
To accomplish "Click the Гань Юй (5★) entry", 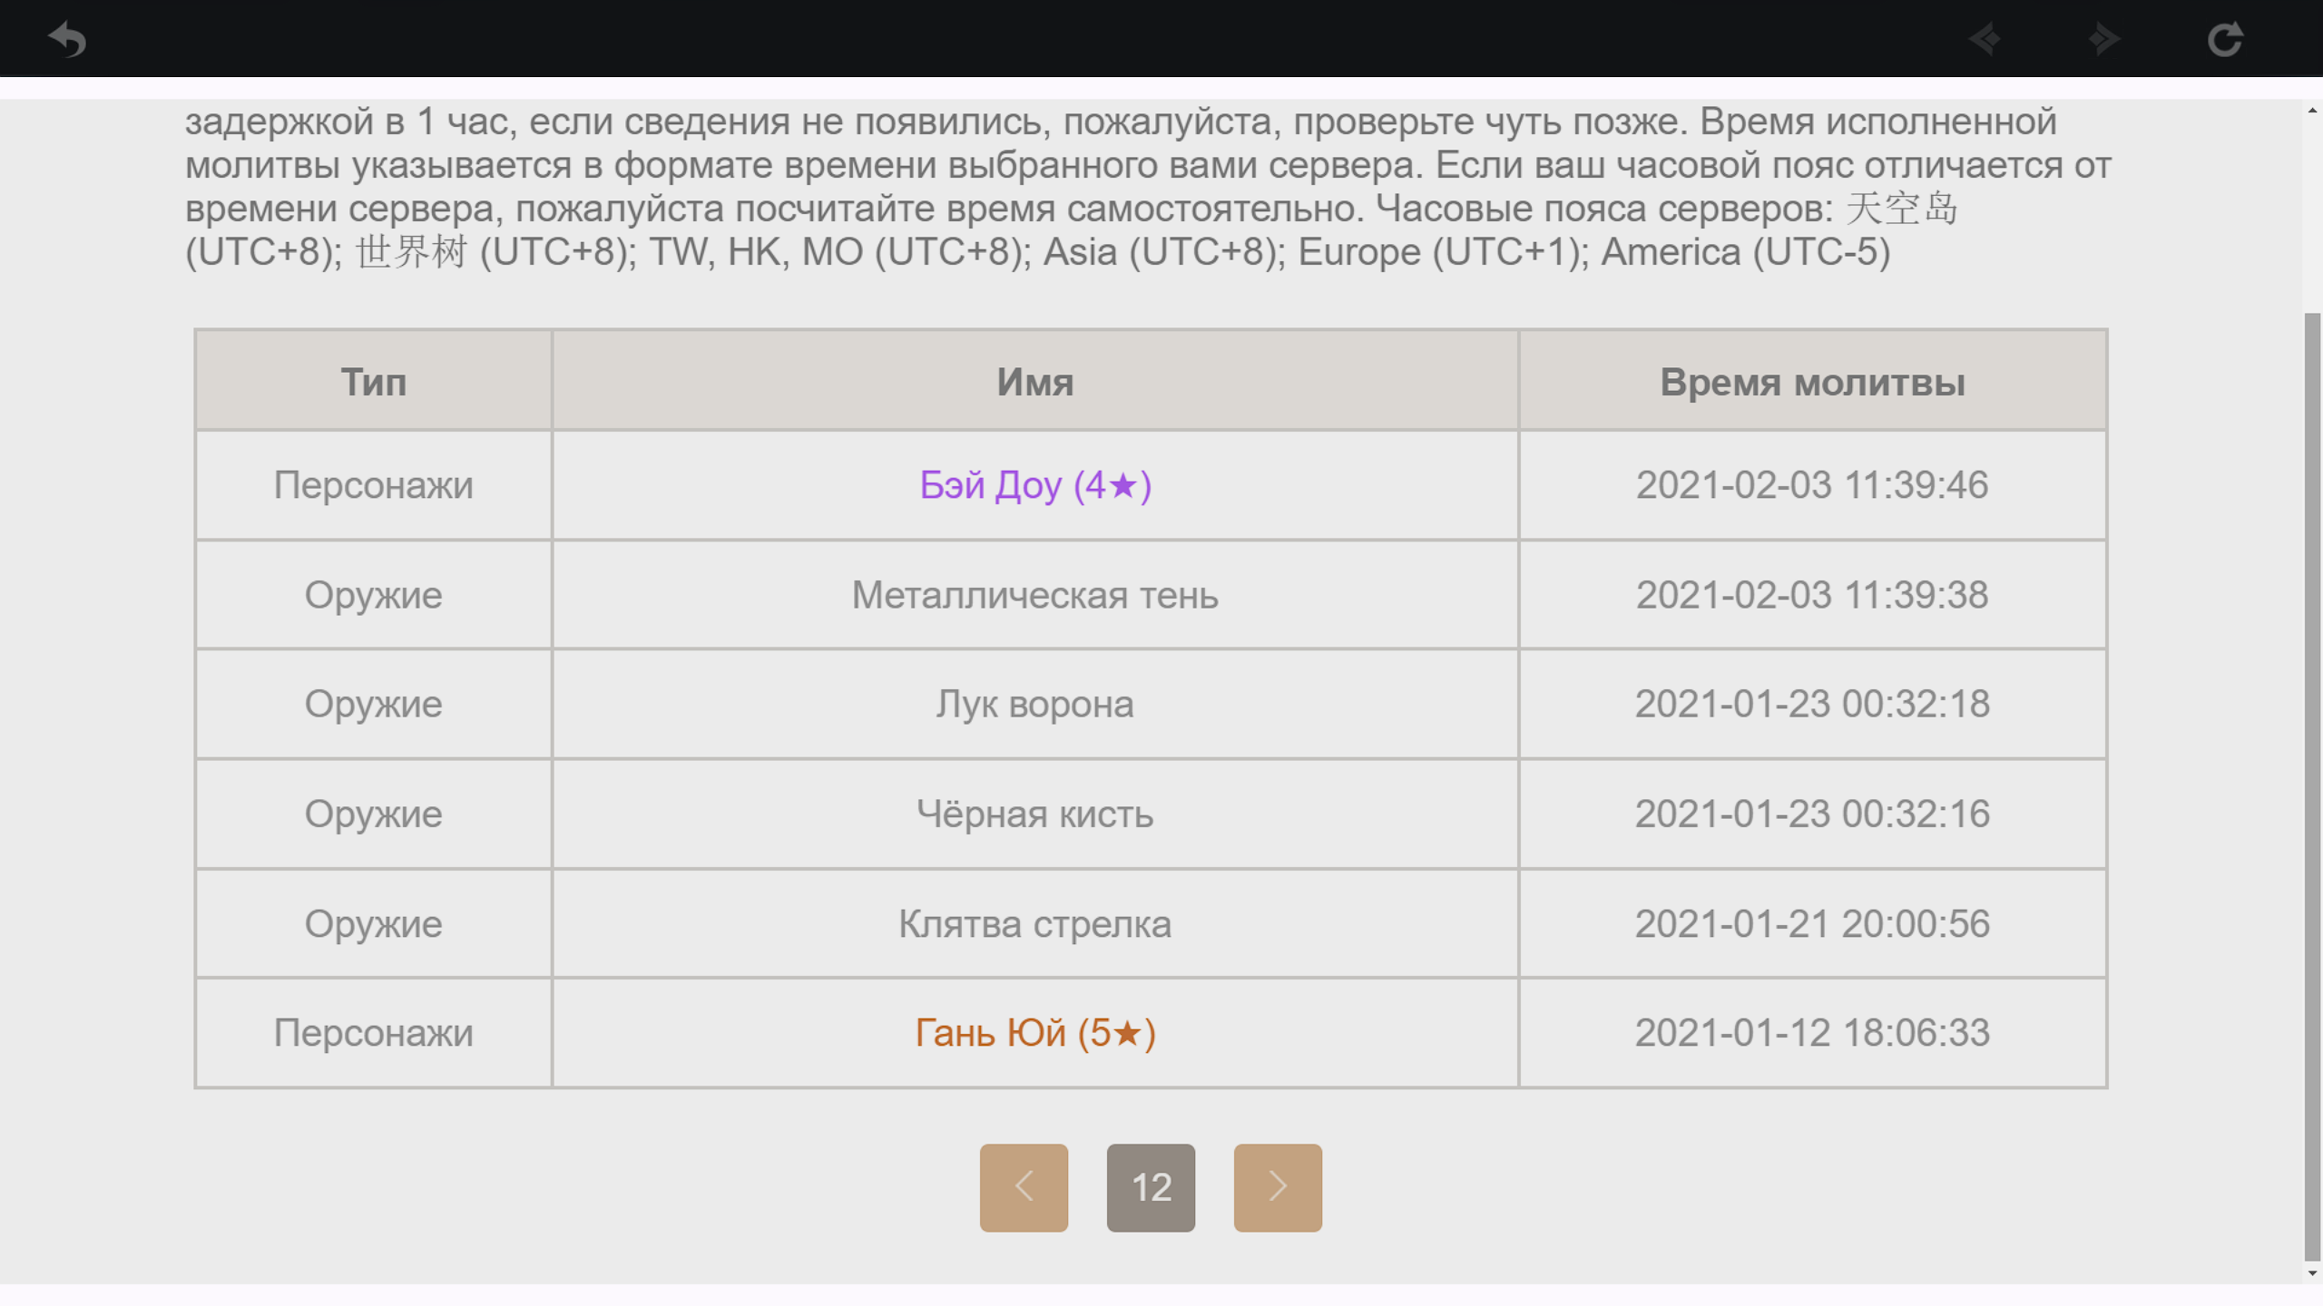I will coord(1034,1033).
